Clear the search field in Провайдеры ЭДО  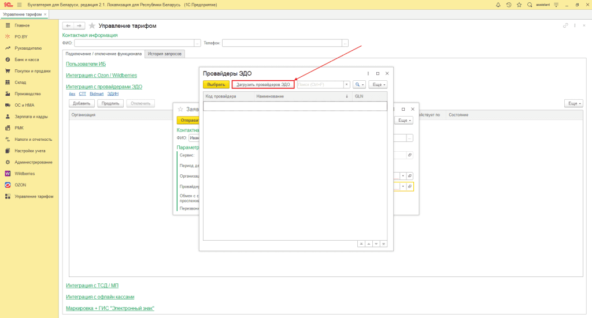[347, 84]
